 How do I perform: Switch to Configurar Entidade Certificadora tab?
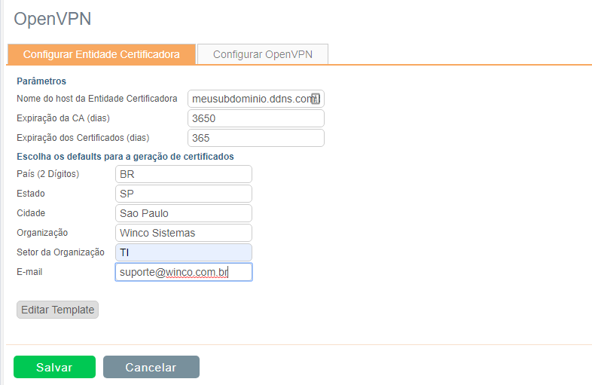point(102,54)
